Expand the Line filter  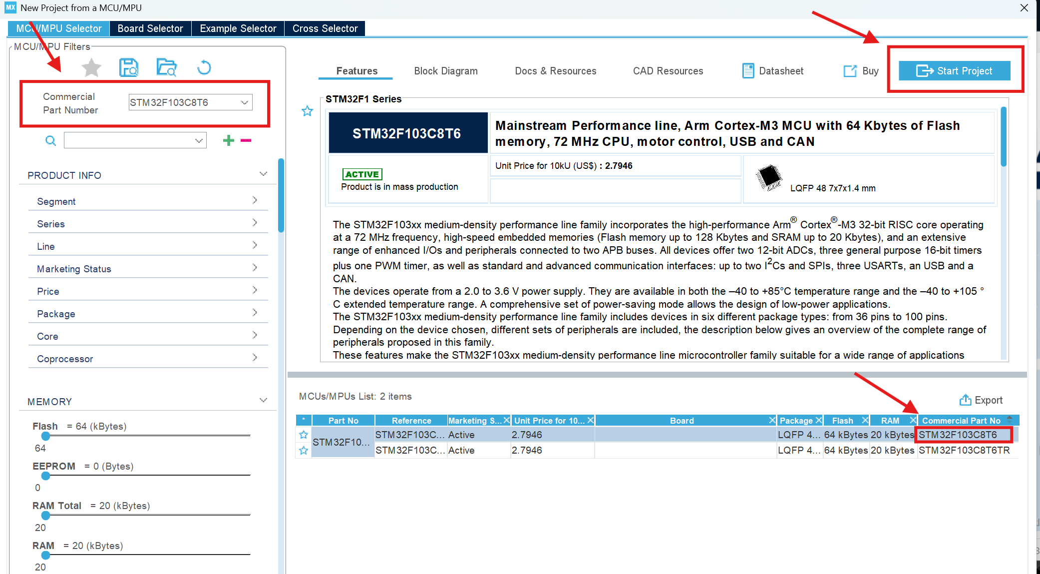(x=255, y=245)
